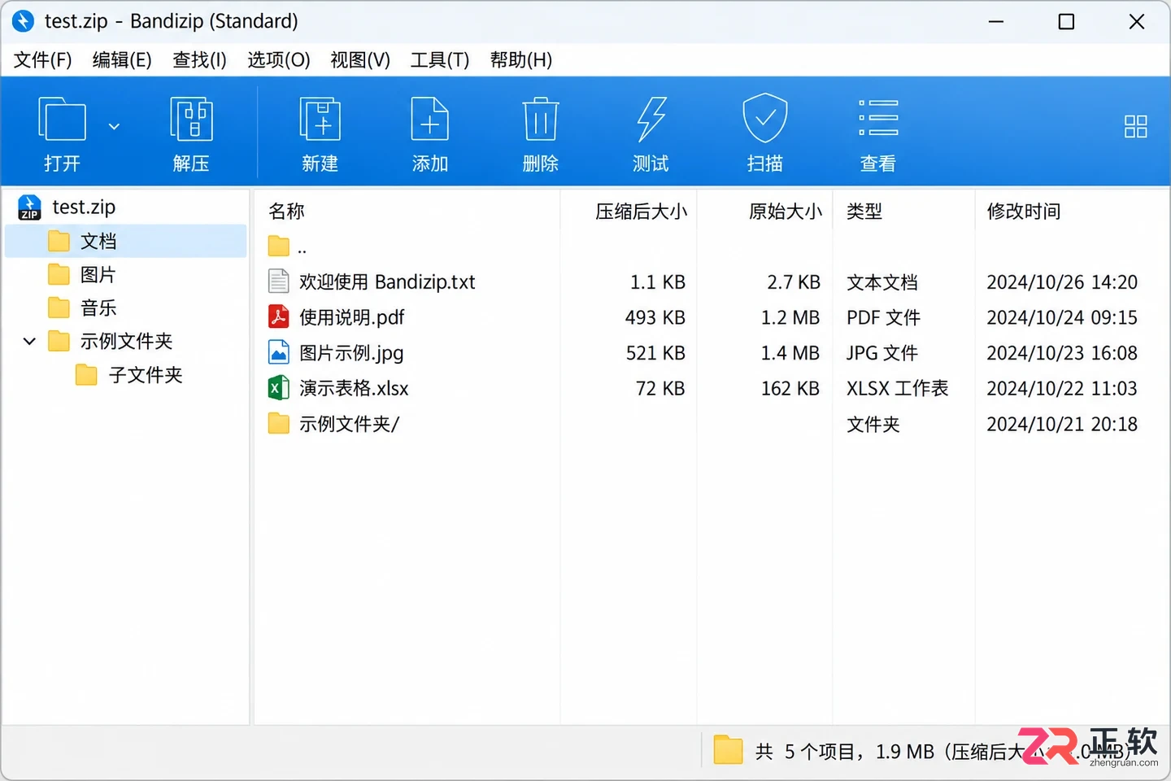Click the Excel icon of 演示表格.xlsx

point(278,387)
